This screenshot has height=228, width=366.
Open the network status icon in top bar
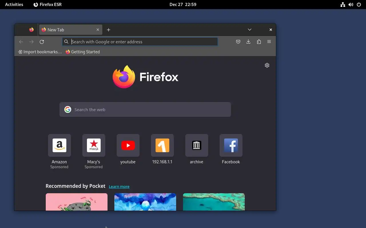coord(343,5)
